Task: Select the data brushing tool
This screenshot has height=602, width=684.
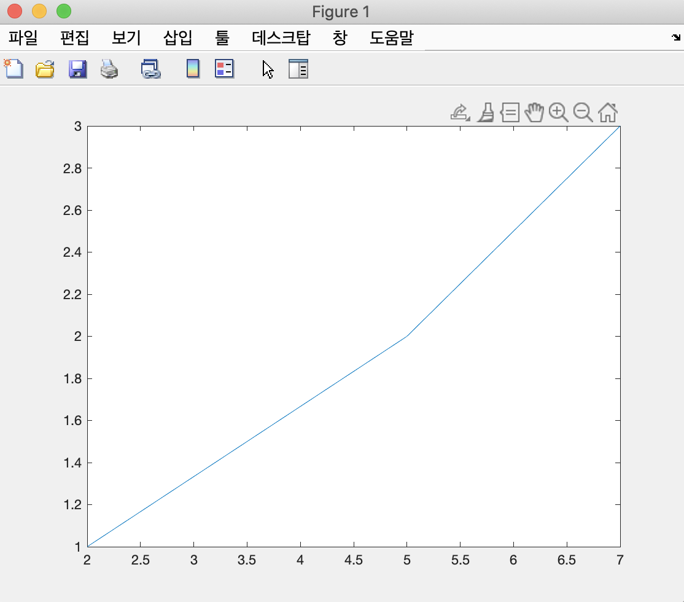Action: point(486,112)
